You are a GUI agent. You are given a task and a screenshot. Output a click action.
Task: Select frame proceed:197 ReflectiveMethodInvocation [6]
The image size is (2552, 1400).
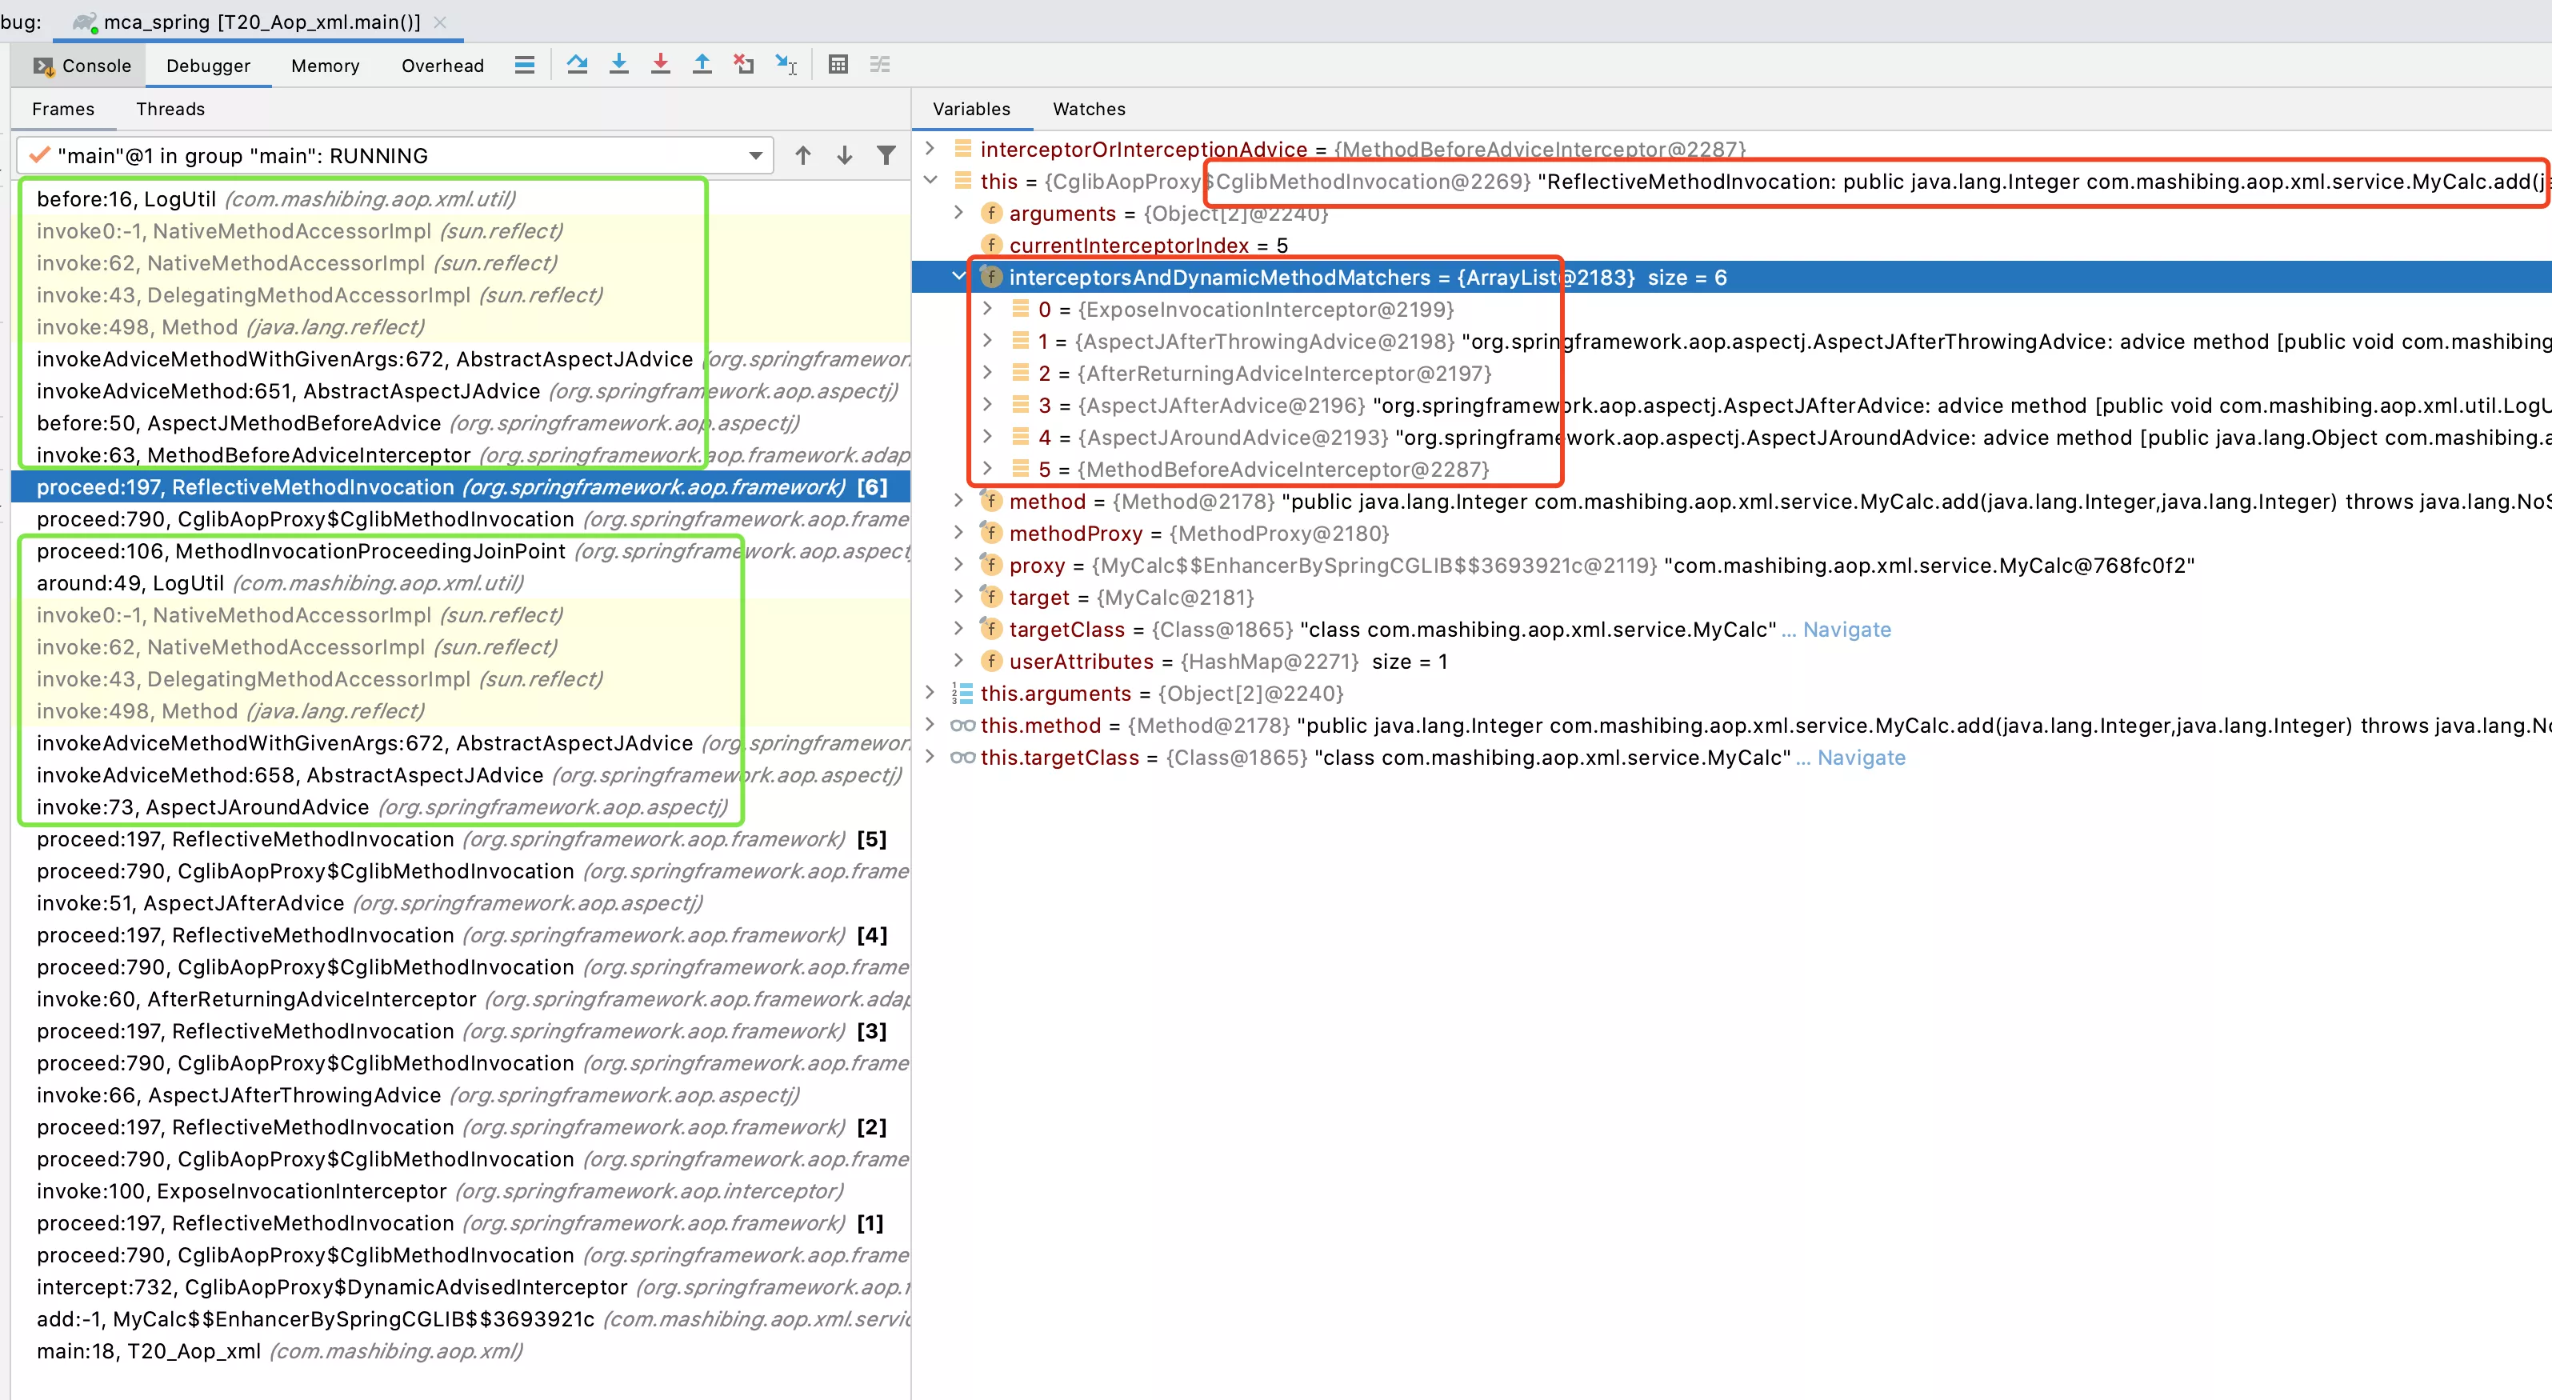461,486
